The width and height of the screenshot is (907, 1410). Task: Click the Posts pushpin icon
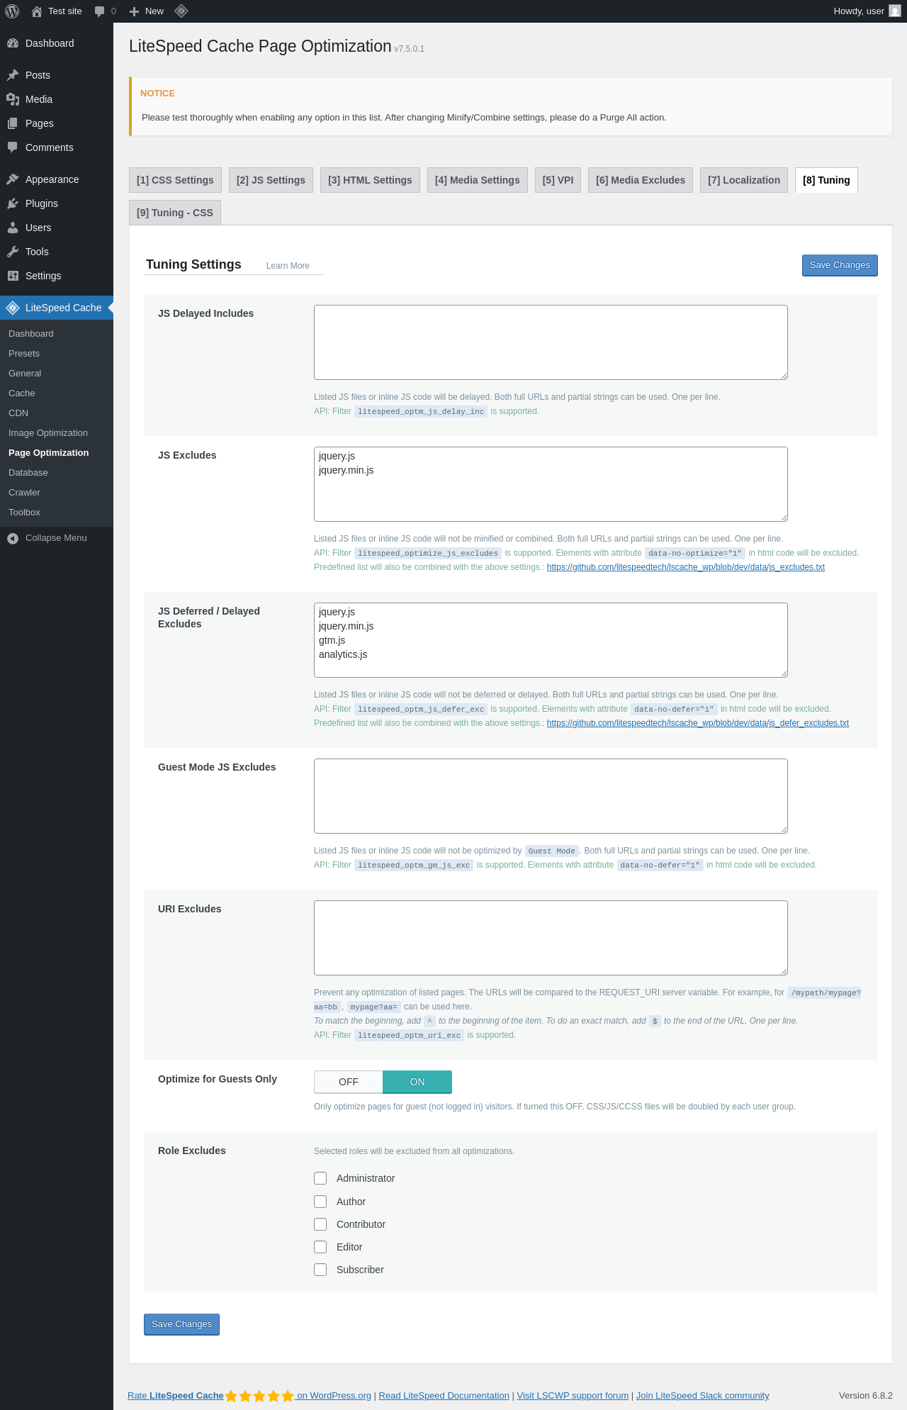(x=13, y=75)
